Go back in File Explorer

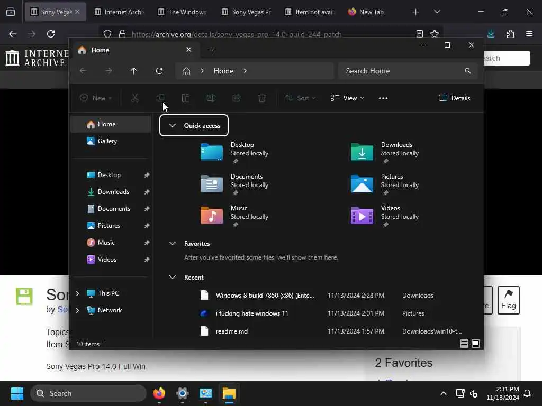83,71
